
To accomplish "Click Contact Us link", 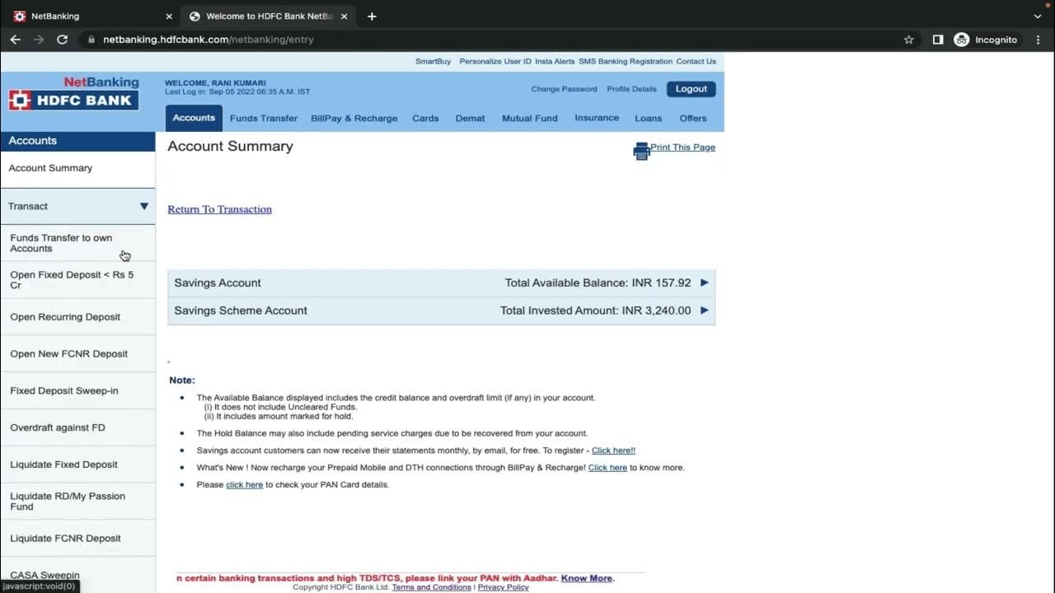I will coord(696,62).
